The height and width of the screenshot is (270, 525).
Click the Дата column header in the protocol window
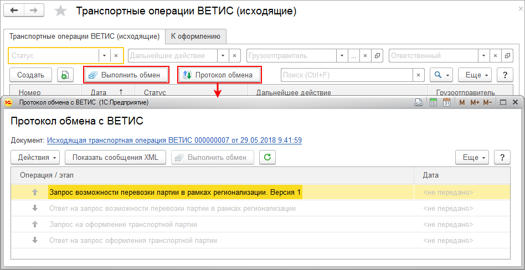[x=462, y=175]
